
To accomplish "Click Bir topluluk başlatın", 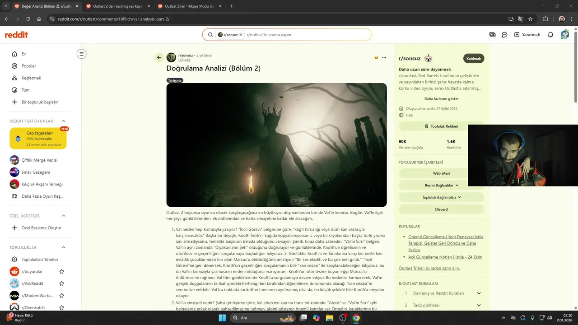I will [41, 102].
